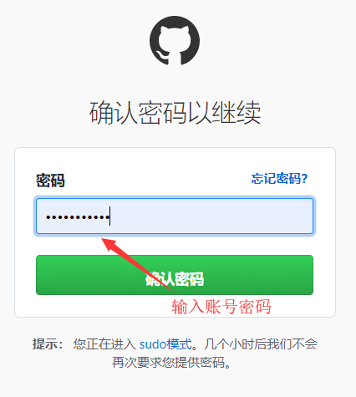Focus the 密码 password input field
The width and height of the screenshot is (356, 397).
pyautogui.click(x=175, y=216)
